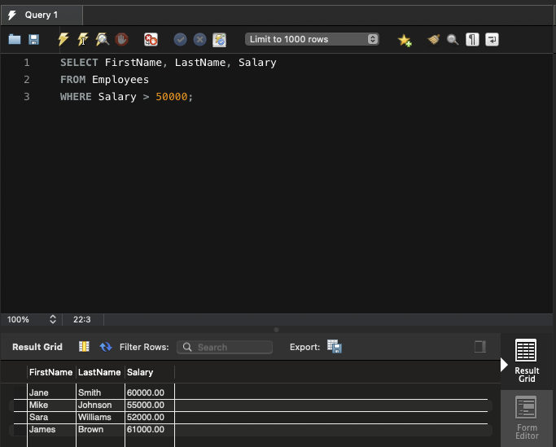Open the Limit to 1000 rows dropdown
556x447 pixels.
312,39
